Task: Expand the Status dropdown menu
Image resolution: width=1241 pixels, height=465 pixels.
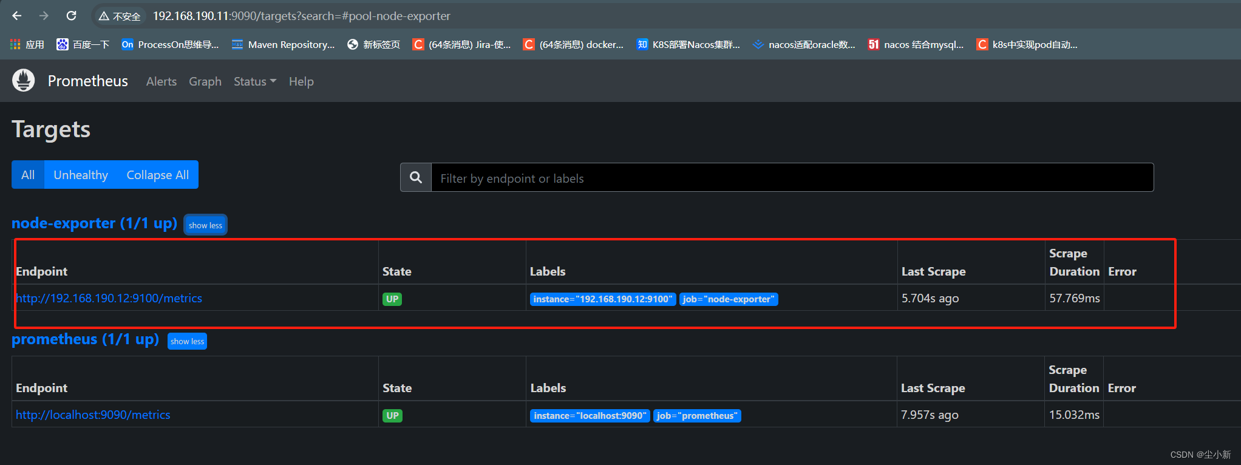Action: coord(255,81)
